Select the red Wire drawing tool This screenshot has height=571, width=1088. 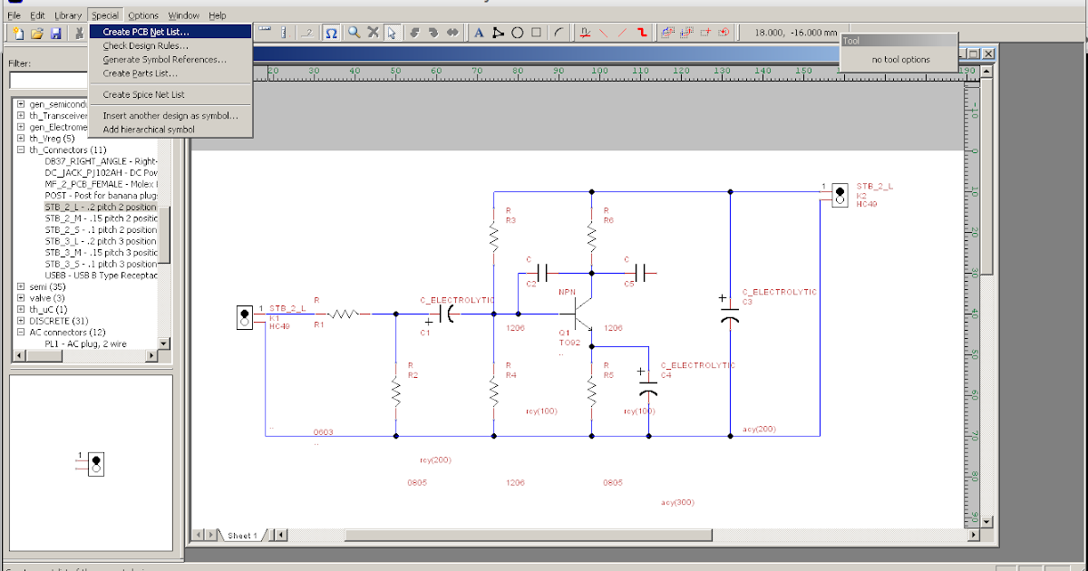(641, 33)
